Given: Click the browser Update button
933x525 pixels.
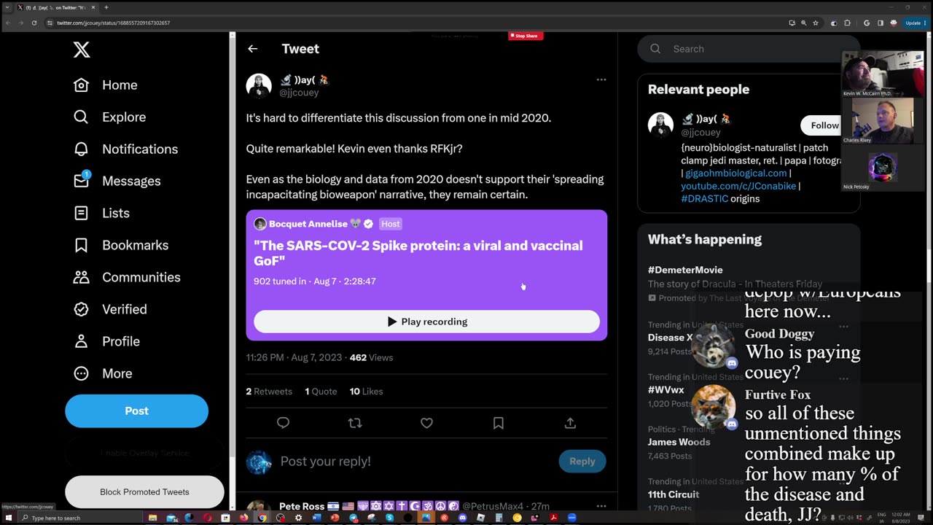Looking at the screenshot, I should 915,23.
